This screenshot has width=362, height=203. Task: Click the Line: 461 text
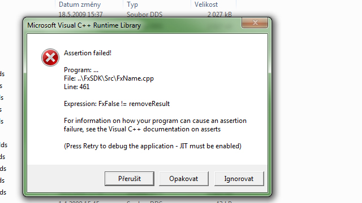77,87
